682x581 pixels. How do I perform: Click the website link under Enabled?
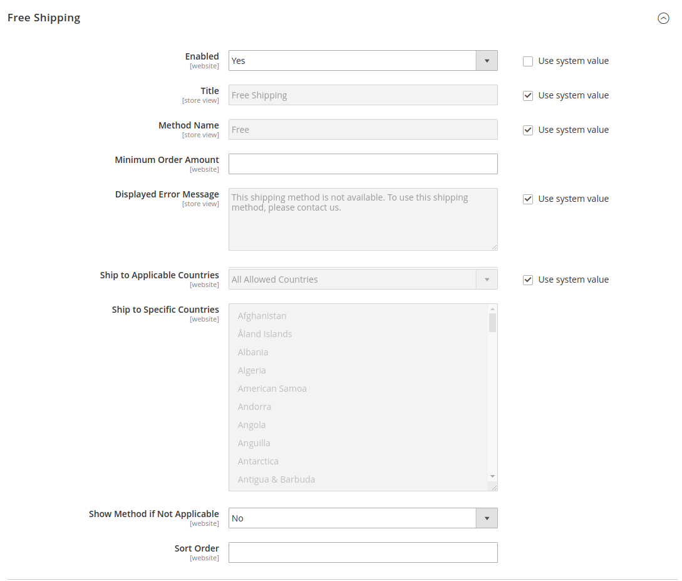pyautogui.click(x=204, y=65)
